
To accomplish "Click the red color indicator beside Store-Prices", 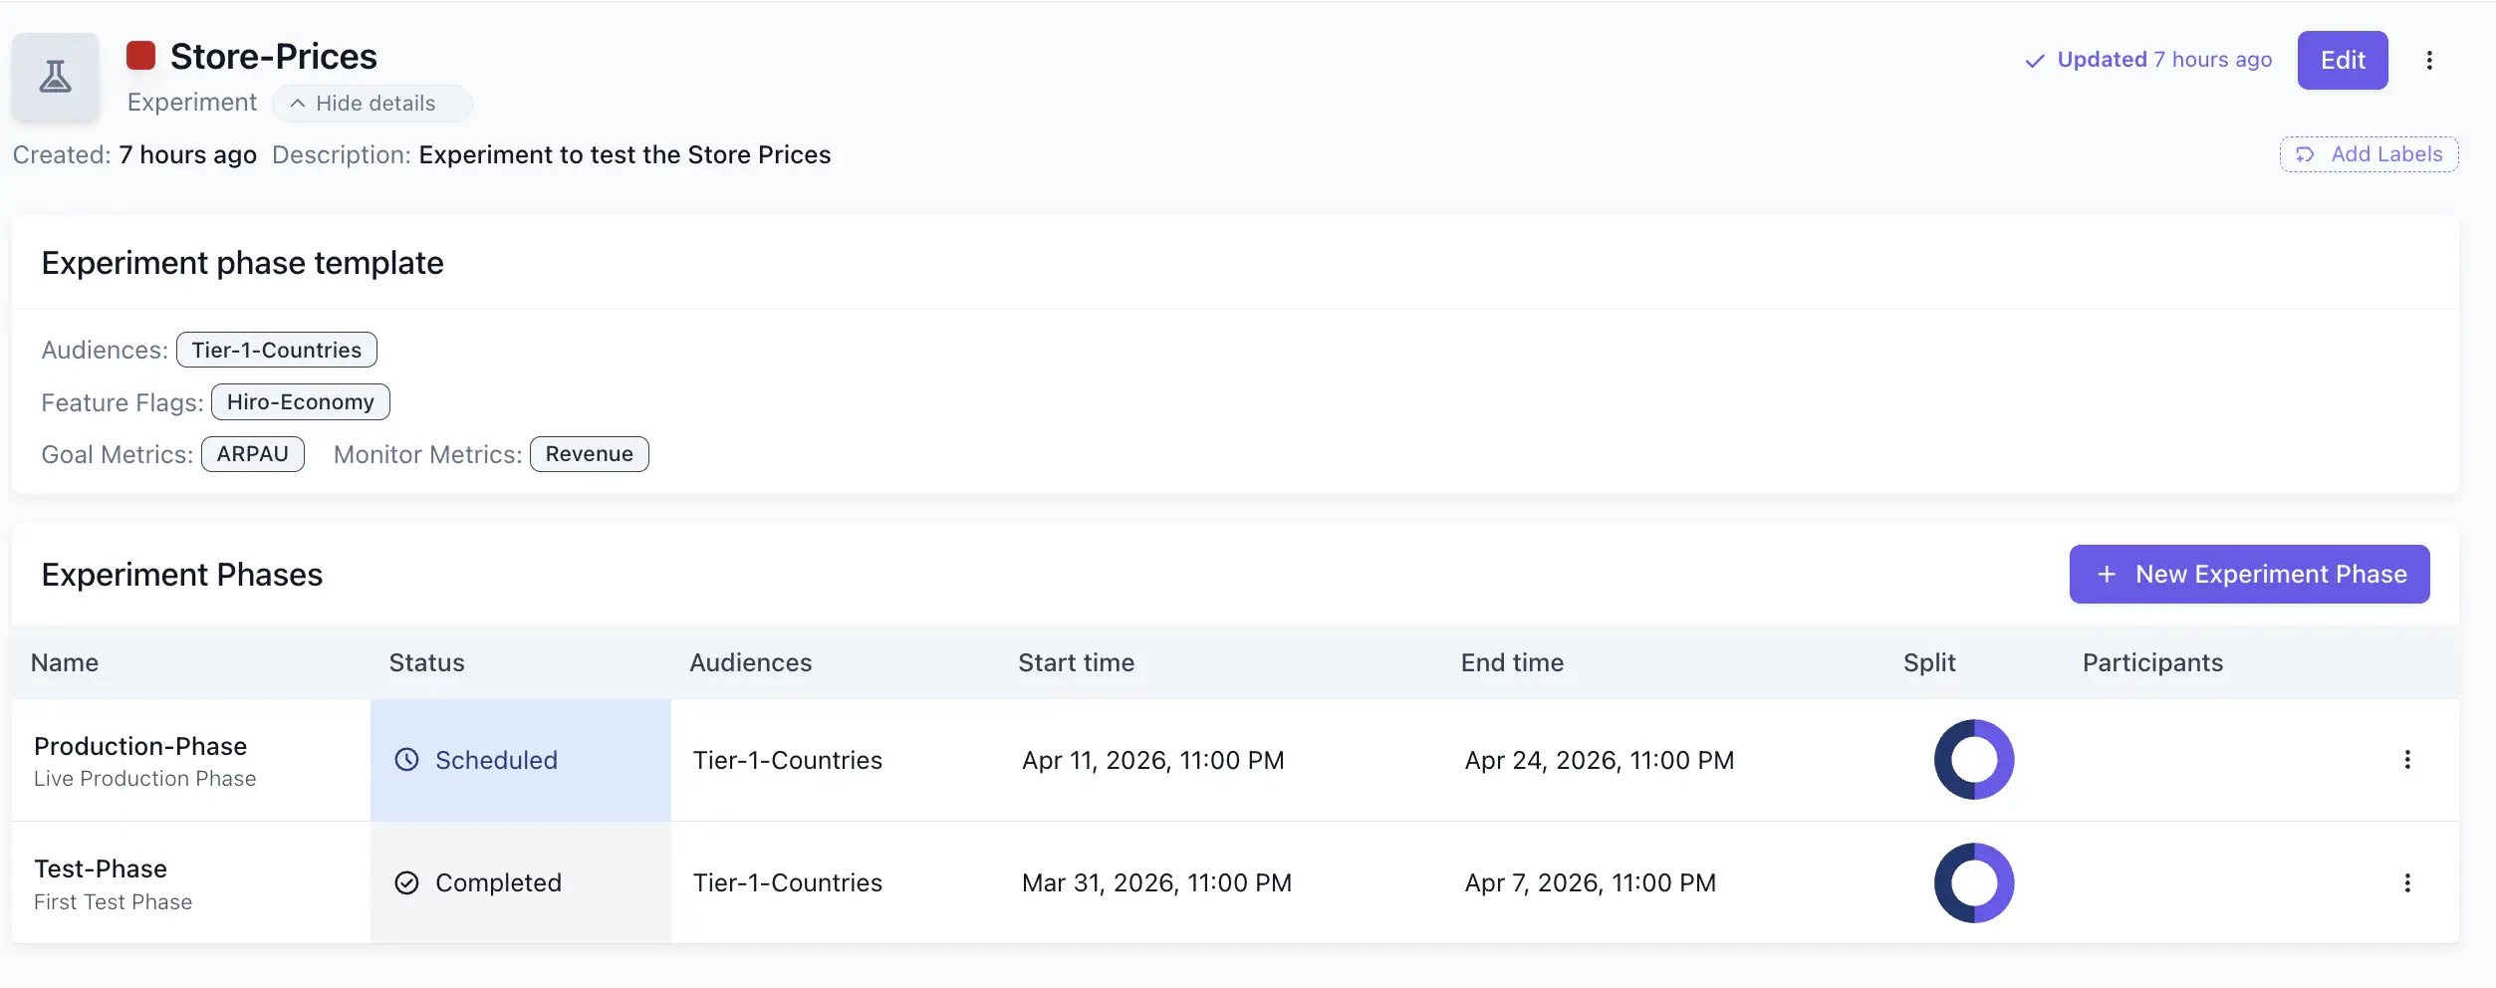I will (x=140, y=55).
